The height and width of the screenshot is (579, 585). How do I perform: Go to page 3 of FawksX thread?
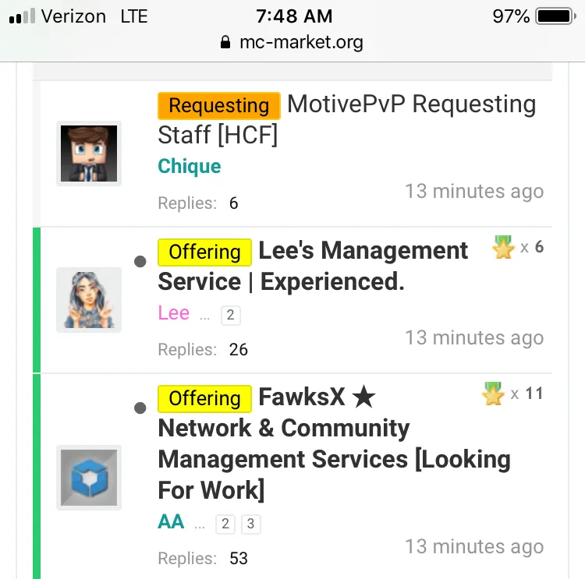[250, 524]
